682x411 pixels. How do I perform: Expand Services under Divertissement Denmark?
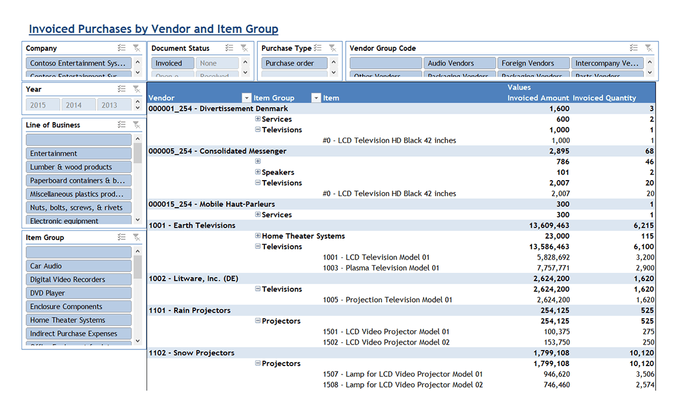(258, 118)
